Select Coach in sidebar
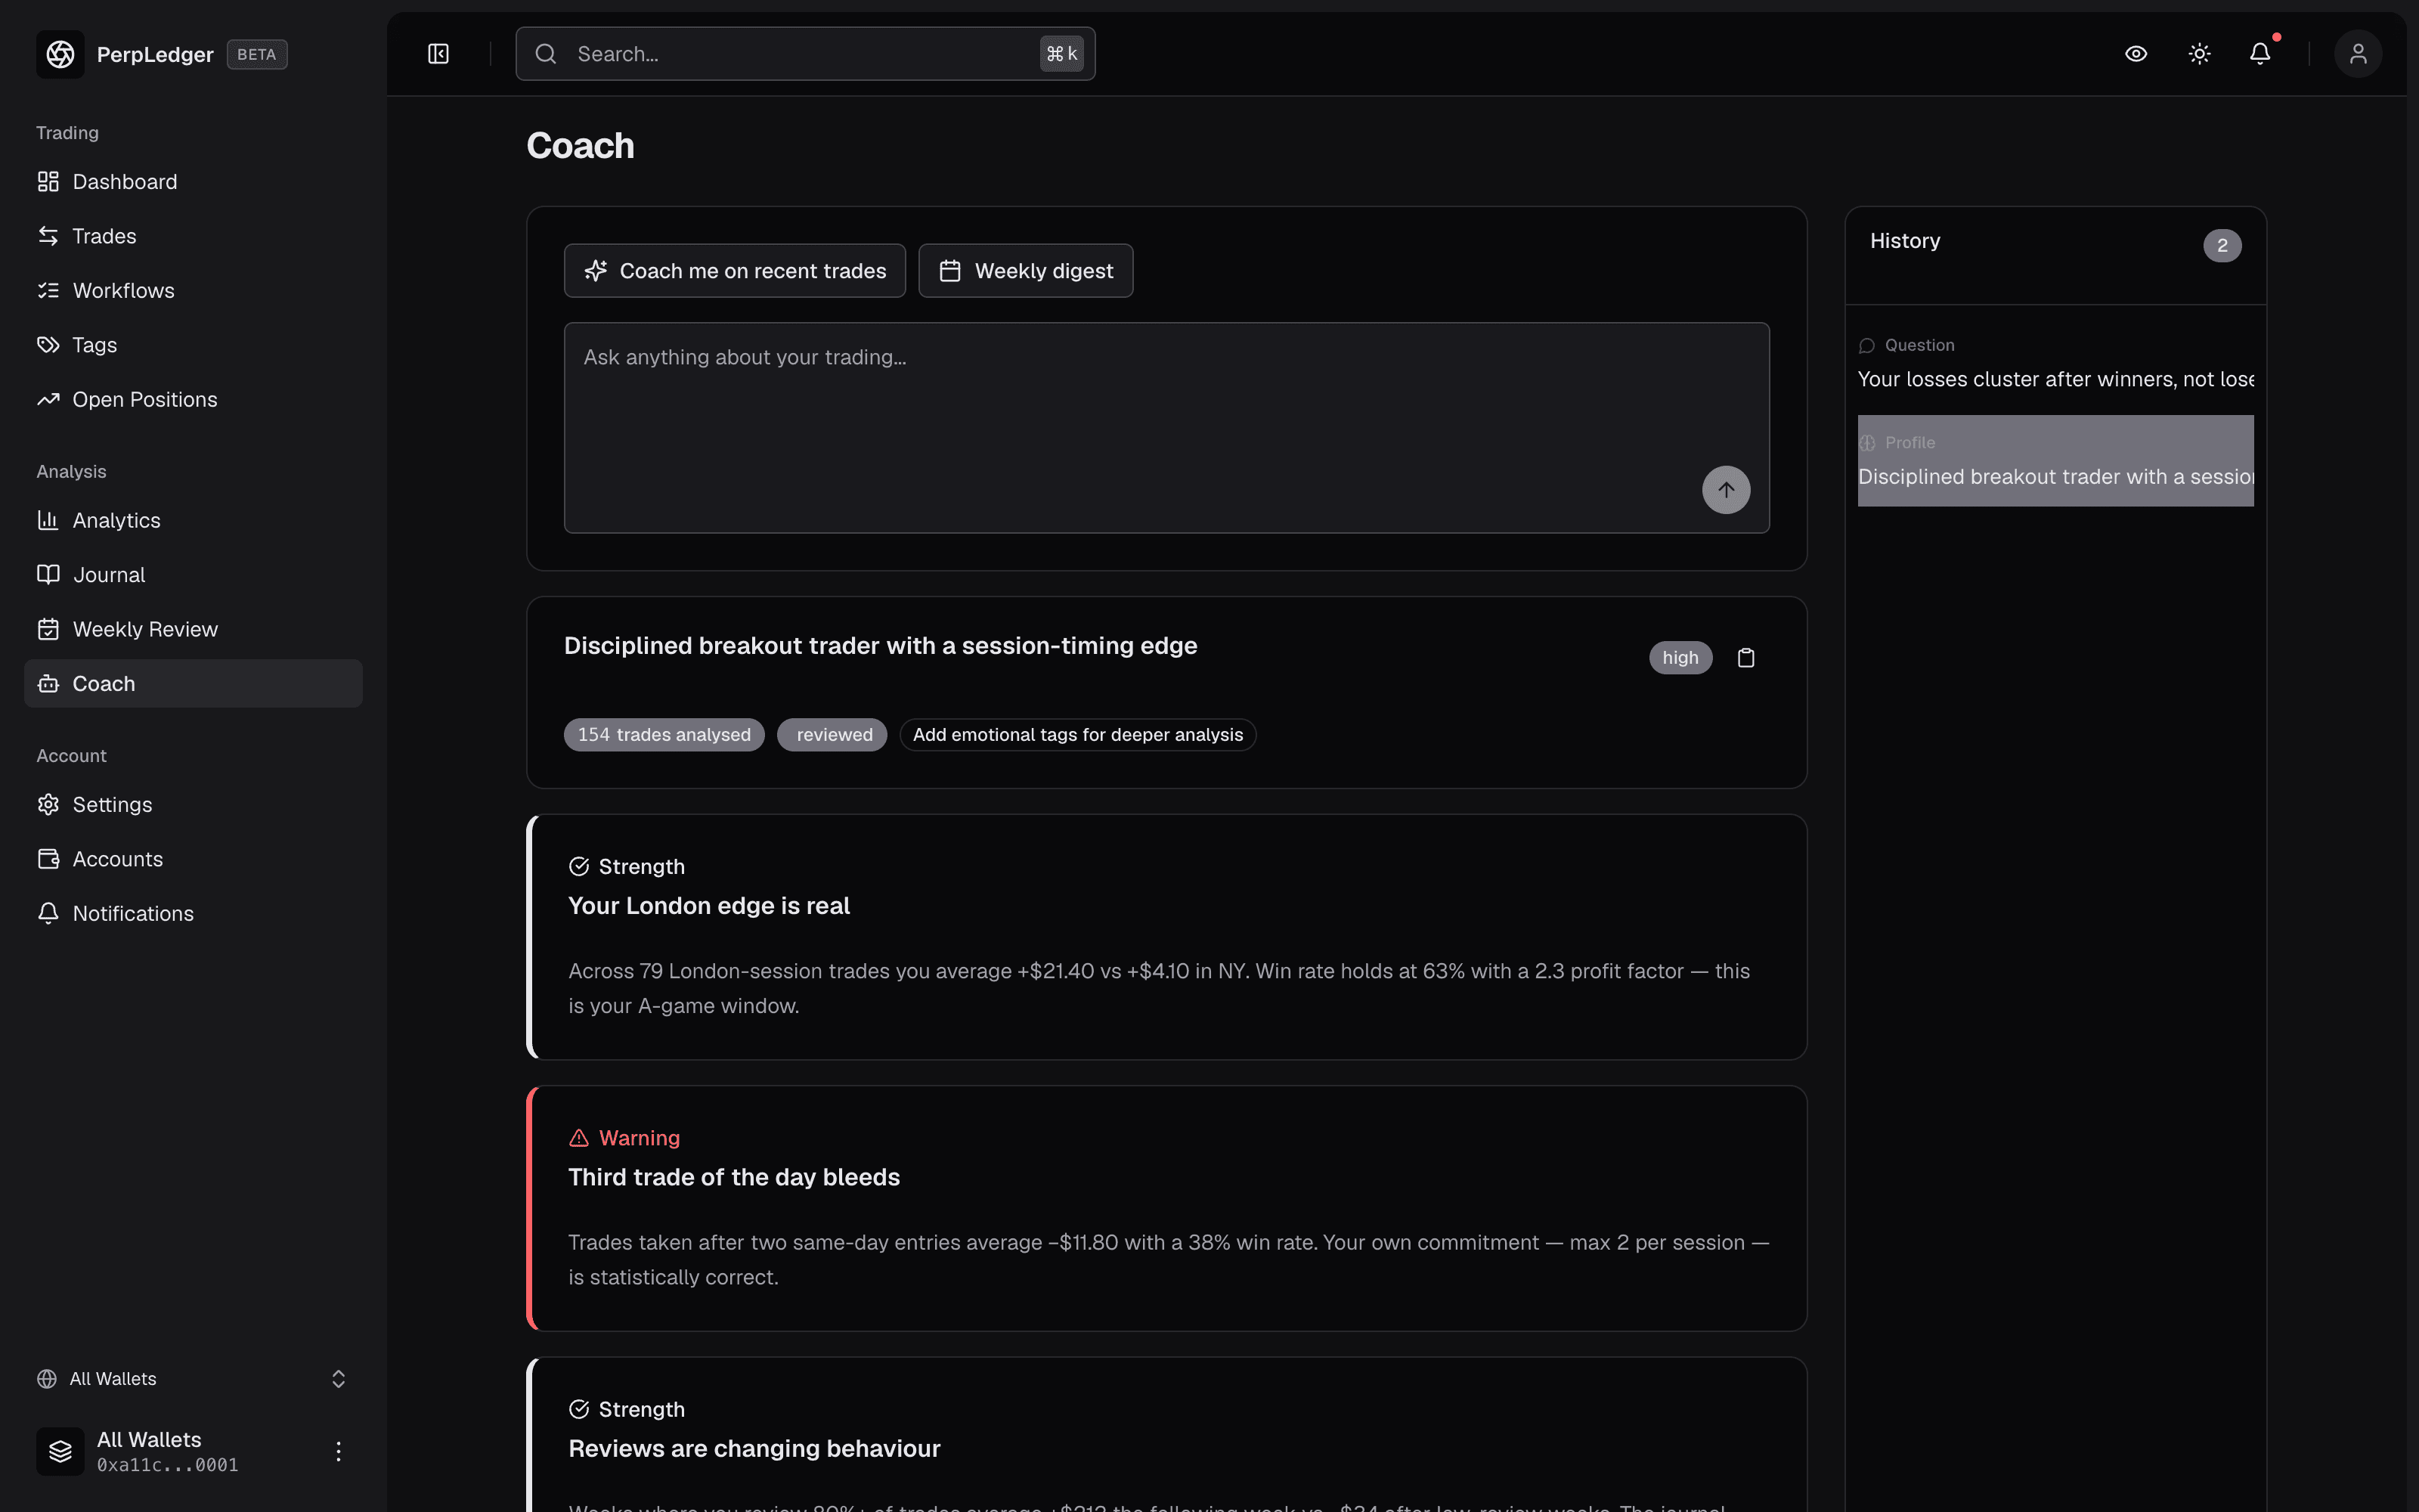This screenshot has width=2419, height=1512. point(193,684)
